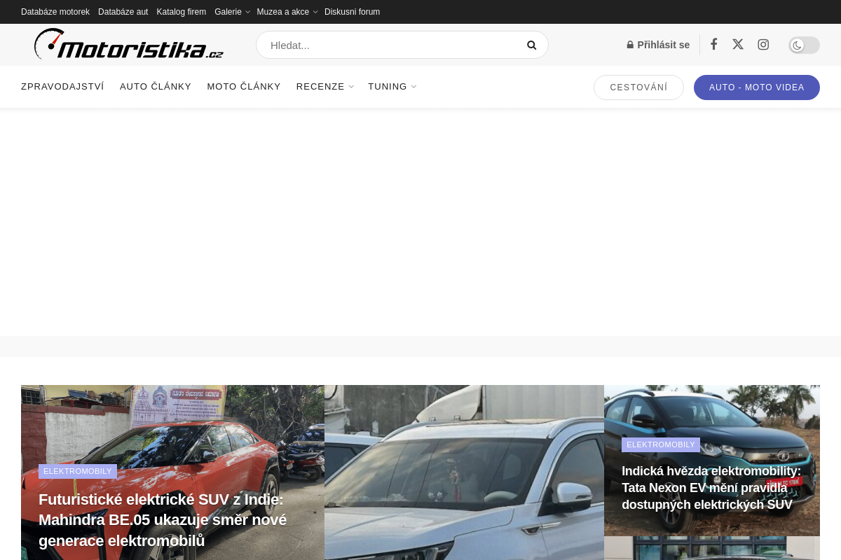Open Zpravodajství section
This screenshot has height=560, width=841.
[x=62, y=87]
